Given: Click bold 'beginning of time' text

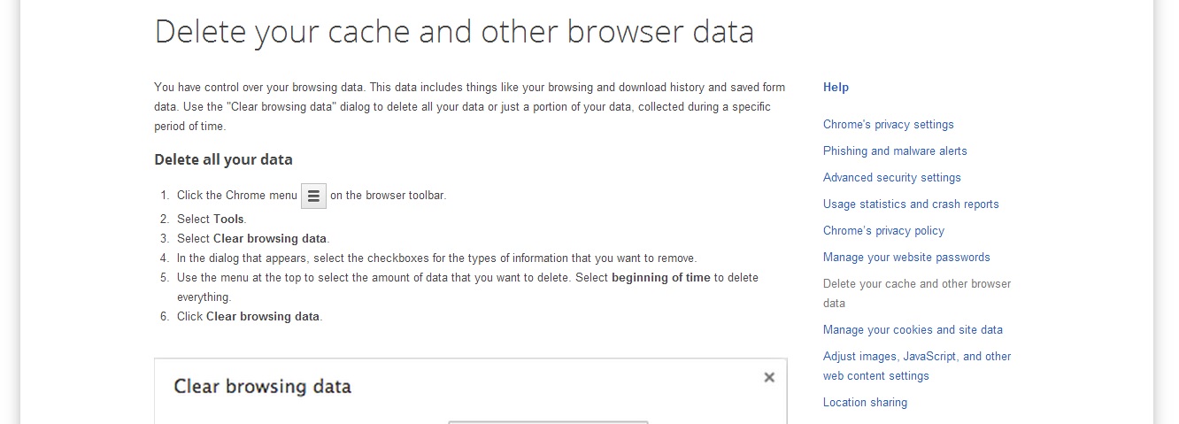Looking at the screenshot, I should 661,278.
